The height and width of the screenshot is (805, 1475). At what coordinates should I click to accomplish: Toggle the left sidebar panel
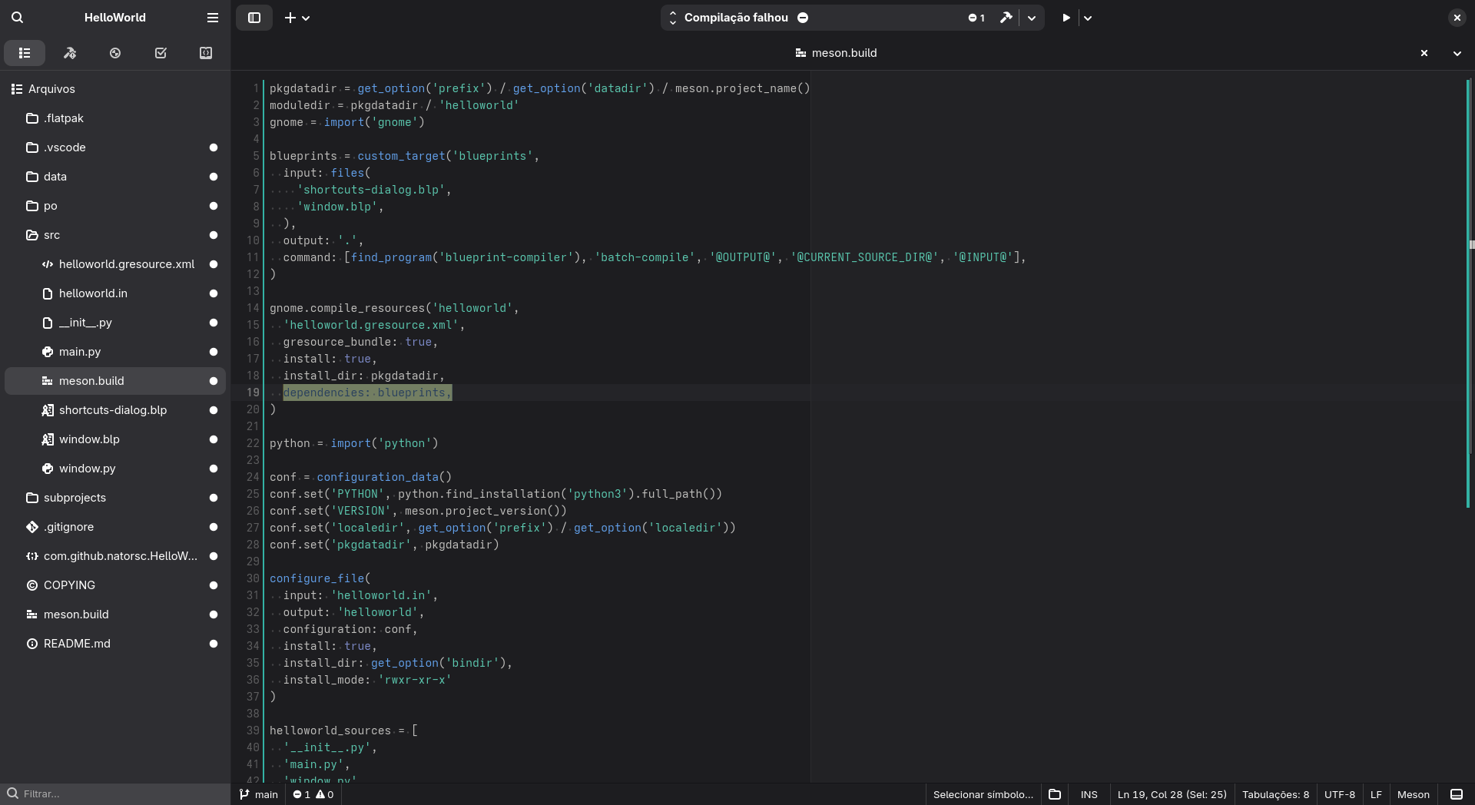tap(254, 17)
